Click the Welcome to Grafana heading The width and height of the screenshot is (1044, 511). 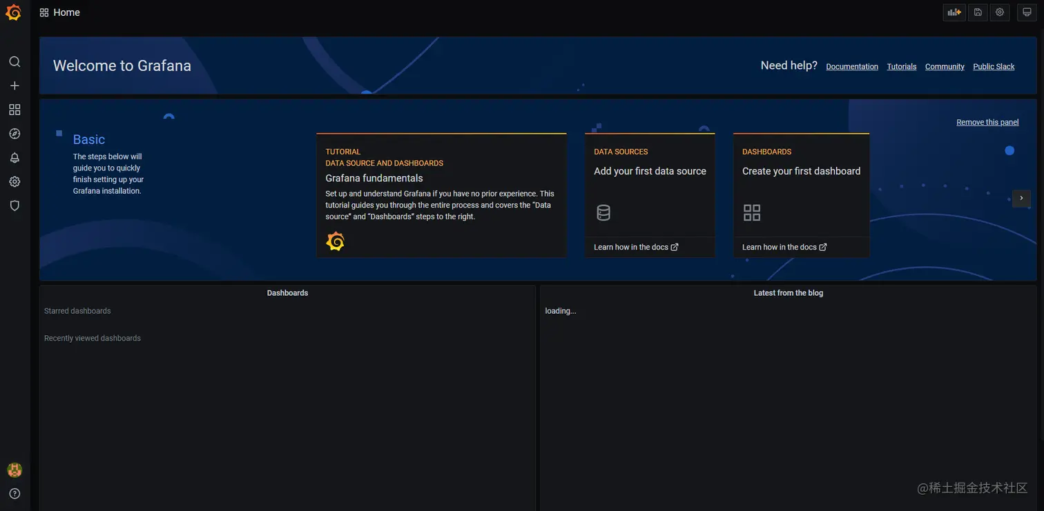122,66
